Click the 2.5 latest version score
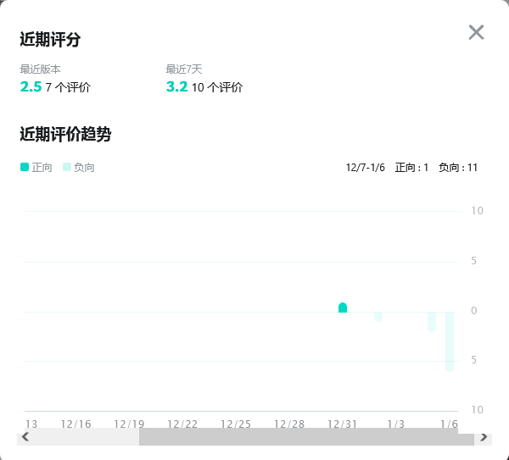Image resolution: width=509 pixels, height=460 pixels. point(31,86)
